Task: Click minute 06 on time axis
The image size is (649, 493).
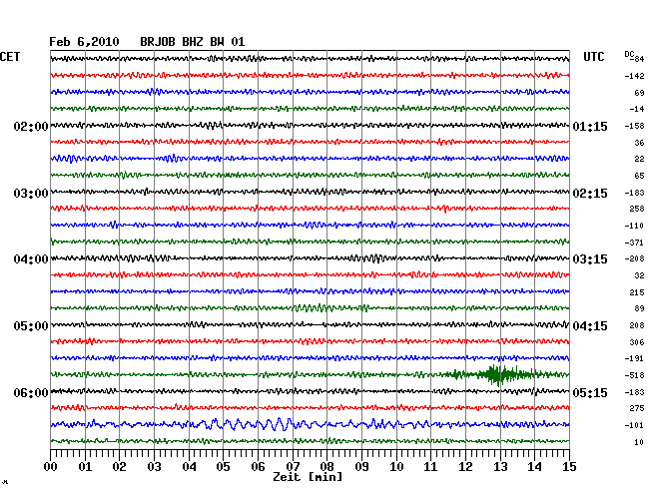Action: [x=258, y=467]
